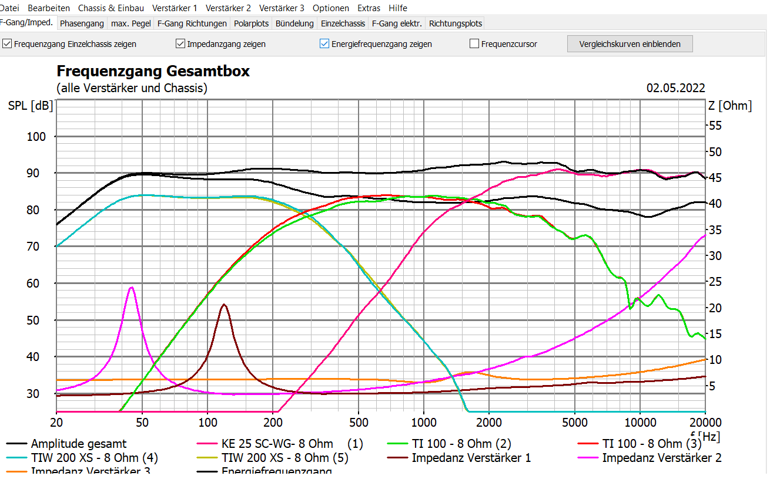This screenshot has height=486, width=770.
Task: Open the Hilfe menu
Action: click(x=398, y=8)
